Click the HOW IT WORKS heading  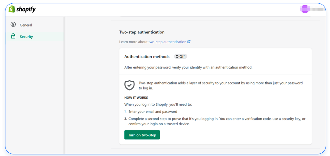(x=136, y=97)
